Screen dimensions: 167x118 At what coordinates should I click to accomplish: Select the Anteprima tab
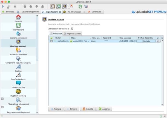coord(56,34)
